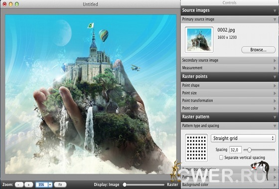Click the 0002.jpg source thumbnail
The height and width of the screenshot is (189, 279).
tap(199, 40)
